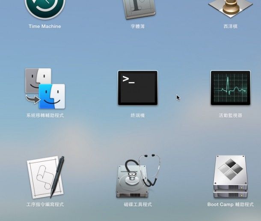Click the '活動監視器' label text

(x=231, y=115)
